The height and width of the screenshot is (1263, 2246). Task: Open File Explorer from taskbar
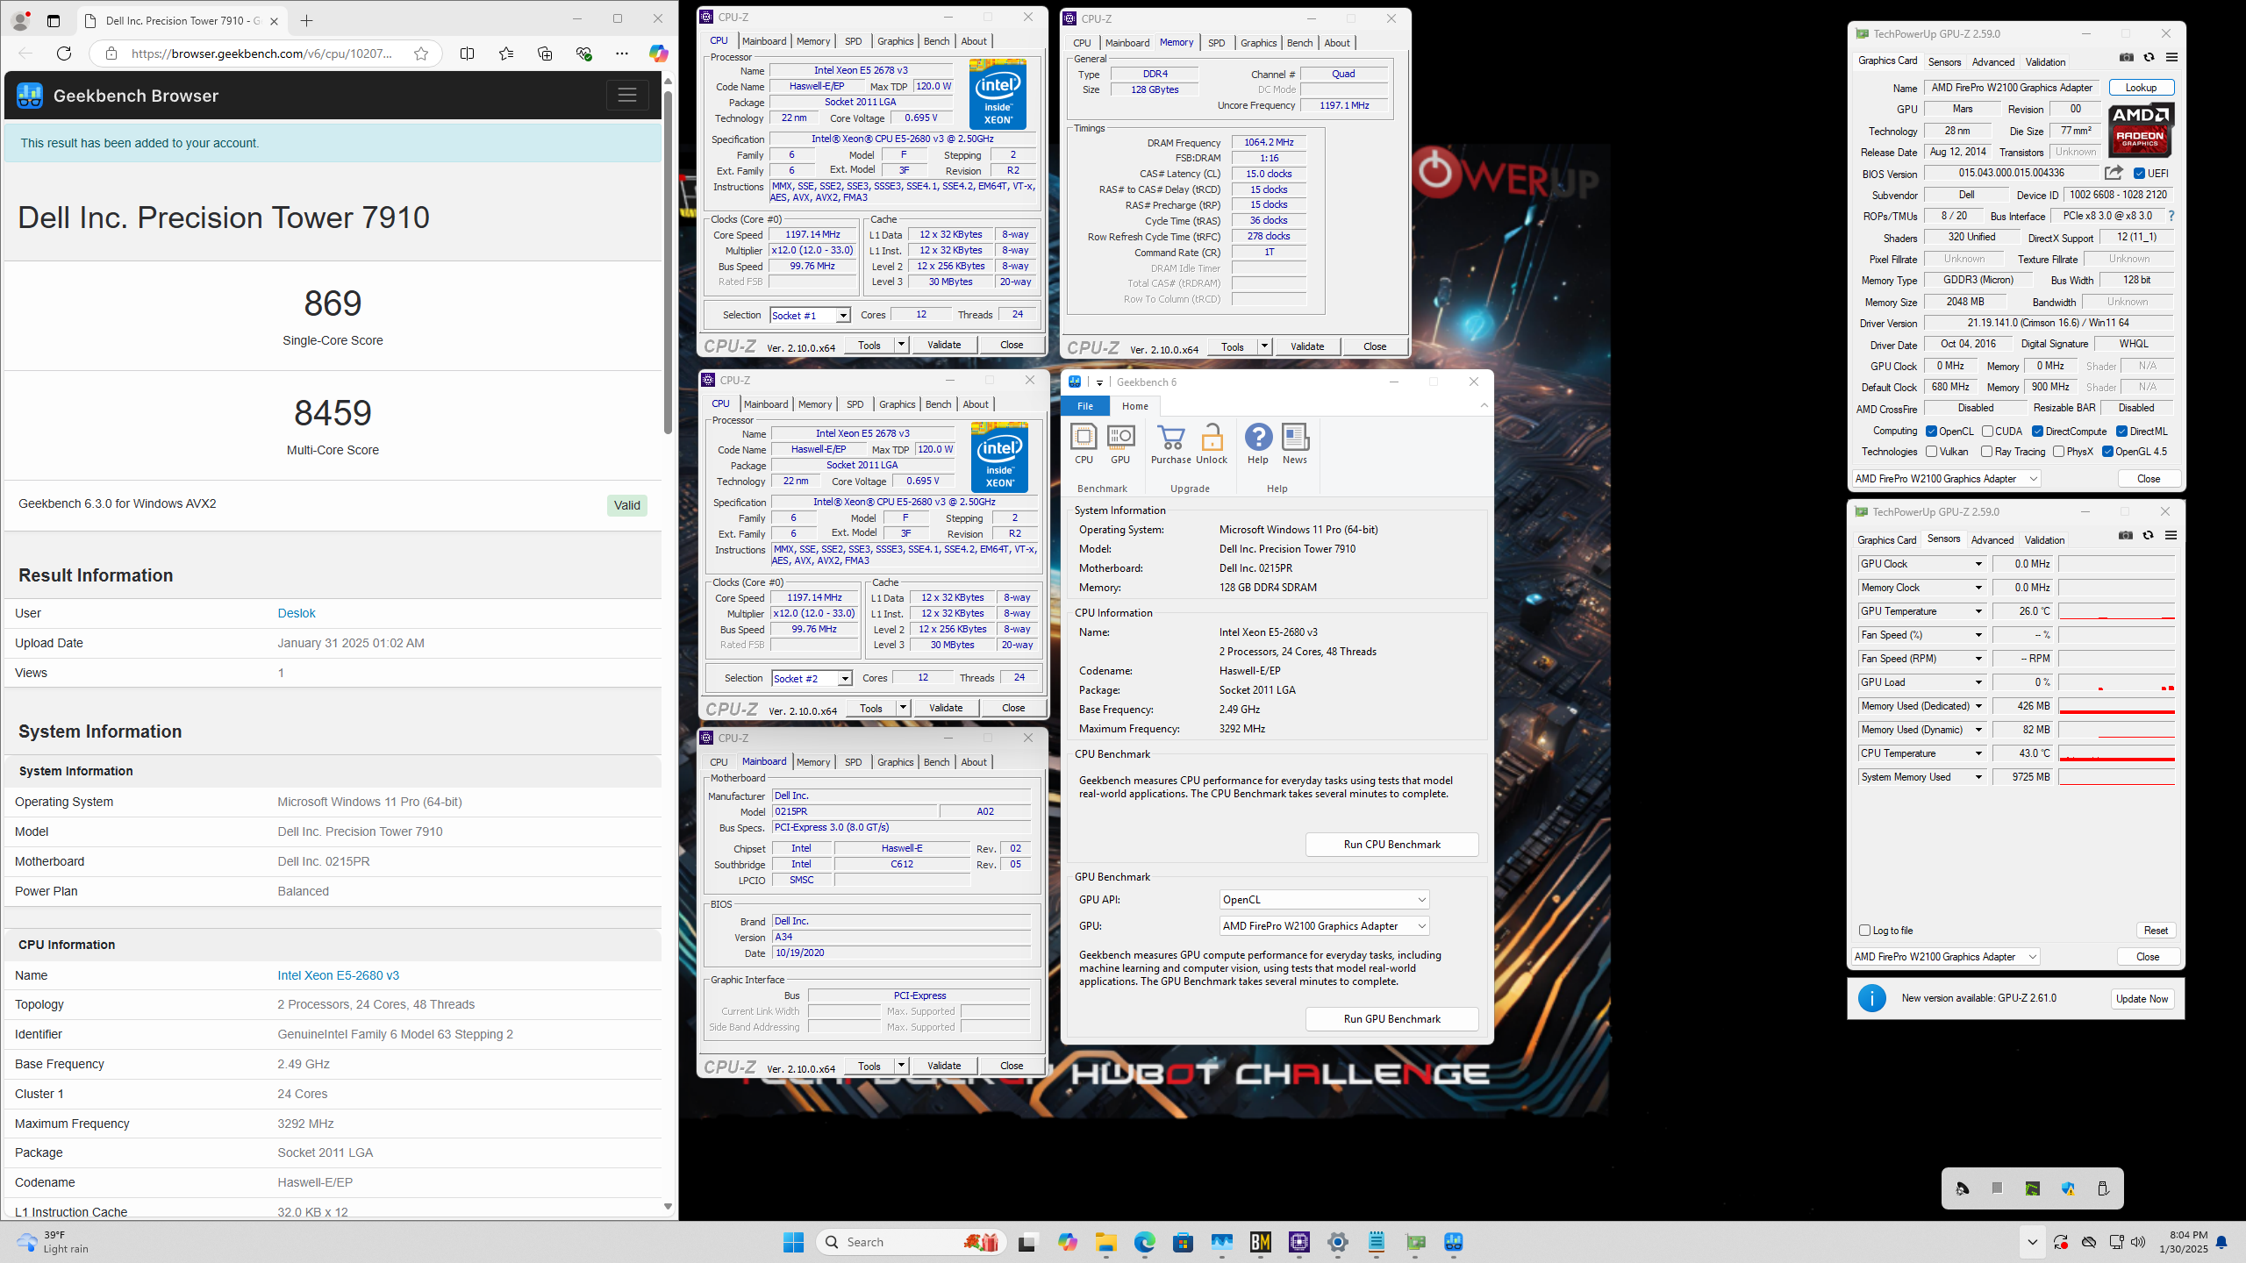tap(1105, 1242)
